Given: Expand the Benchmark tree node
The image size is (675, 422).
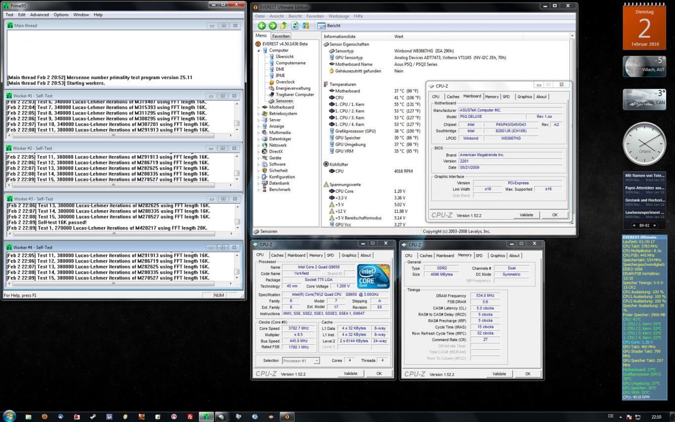Looking at the screenshot, I should coord(258,189).
